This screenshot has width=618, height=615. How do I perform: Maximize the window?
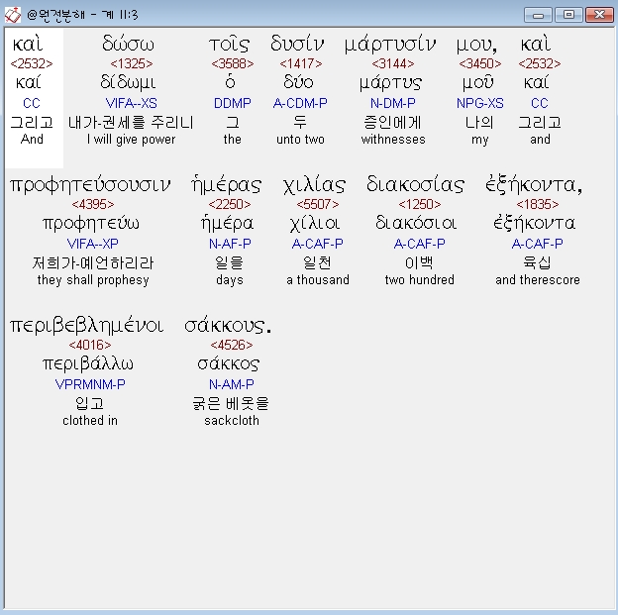click(568, 15)
